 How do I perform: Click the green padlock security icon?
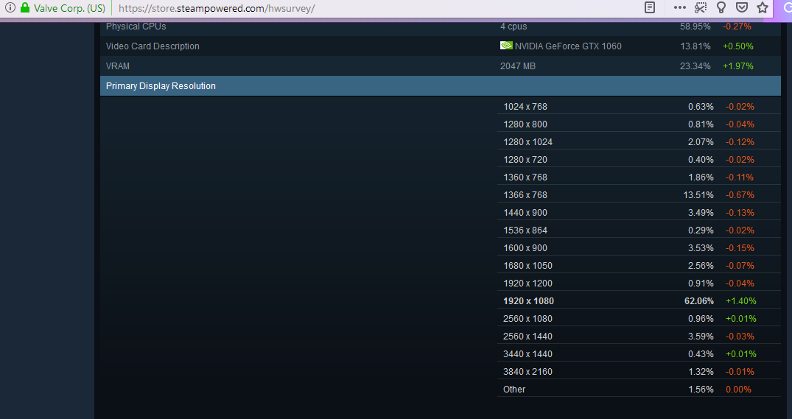coord(25,8)
